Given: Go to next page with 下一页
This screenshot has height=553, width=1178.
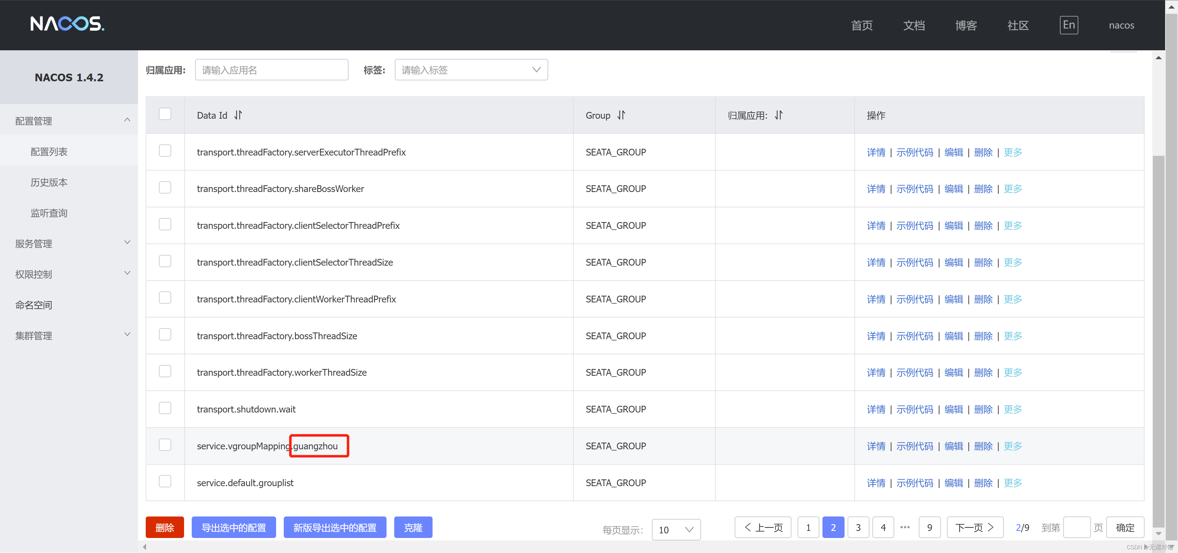Looking at the screenshot, I should pyautogui.click(x=975, y=528).
